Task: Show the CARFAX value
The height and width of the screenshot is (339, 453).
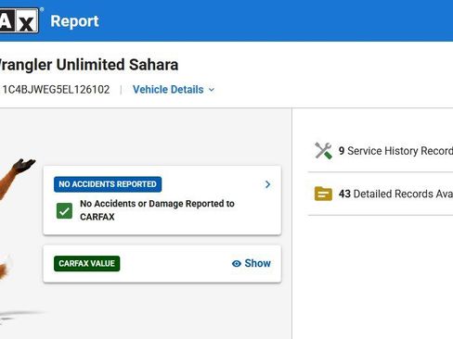Action: (252, 263)
